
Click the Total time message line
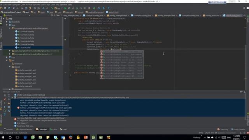coord(25,126)
